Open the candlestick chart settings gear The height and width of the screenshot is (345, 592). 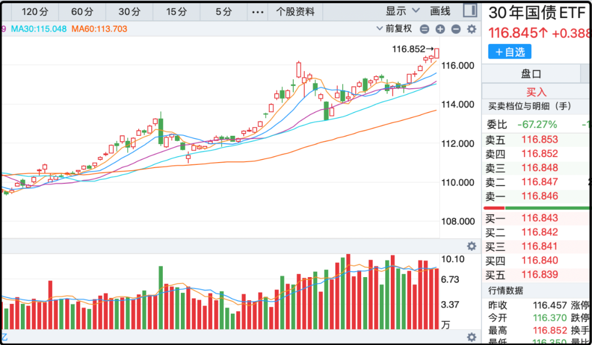[471, 29]
